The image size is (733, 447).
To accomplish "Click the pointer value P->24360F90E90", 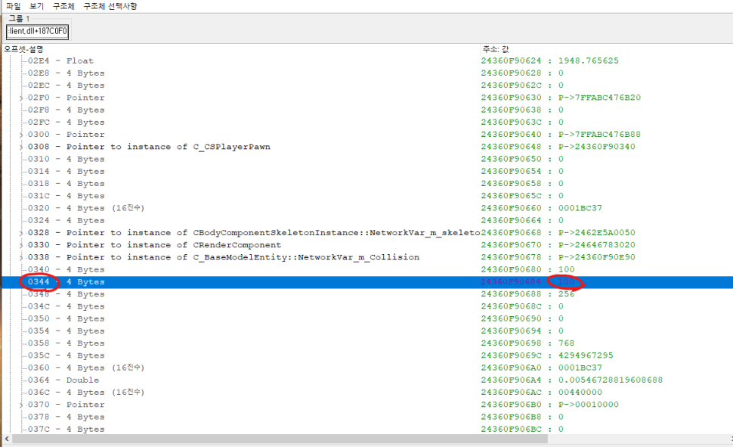I will coord(596,257).
